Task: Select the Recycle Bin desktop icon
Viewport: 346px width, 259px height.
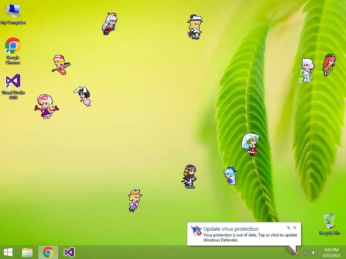Action: pyautogui.click(x=329, y=224)
